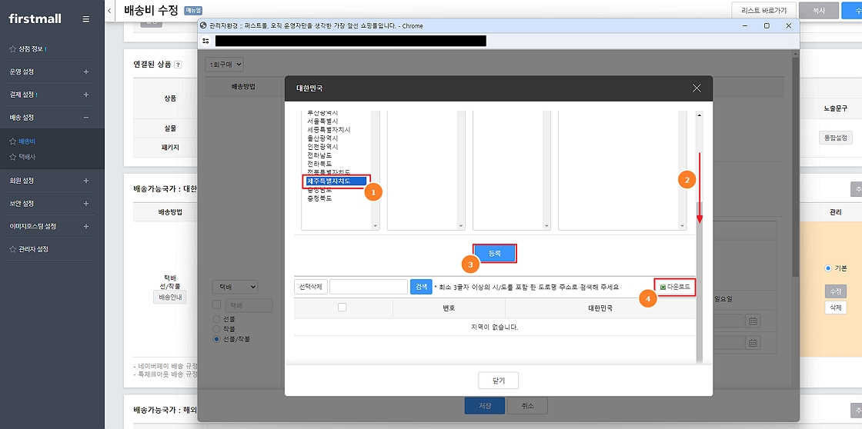This screenshot has height=429, width=862.
Task: Open 관리자 설정 in the sidebar
Action: [x=33, y=249]
